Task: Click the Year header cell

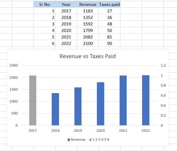Action: [x=66, y=5]
